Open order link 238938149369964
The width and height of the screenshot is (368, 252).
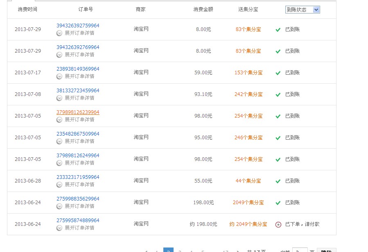pyautogui.click(x=78, y=69)
